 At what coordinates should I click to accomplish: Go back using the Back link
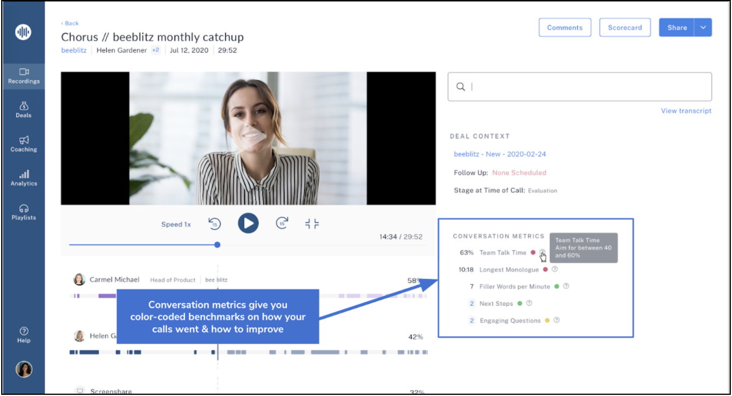pyautogui.click(x=70, y=23)
